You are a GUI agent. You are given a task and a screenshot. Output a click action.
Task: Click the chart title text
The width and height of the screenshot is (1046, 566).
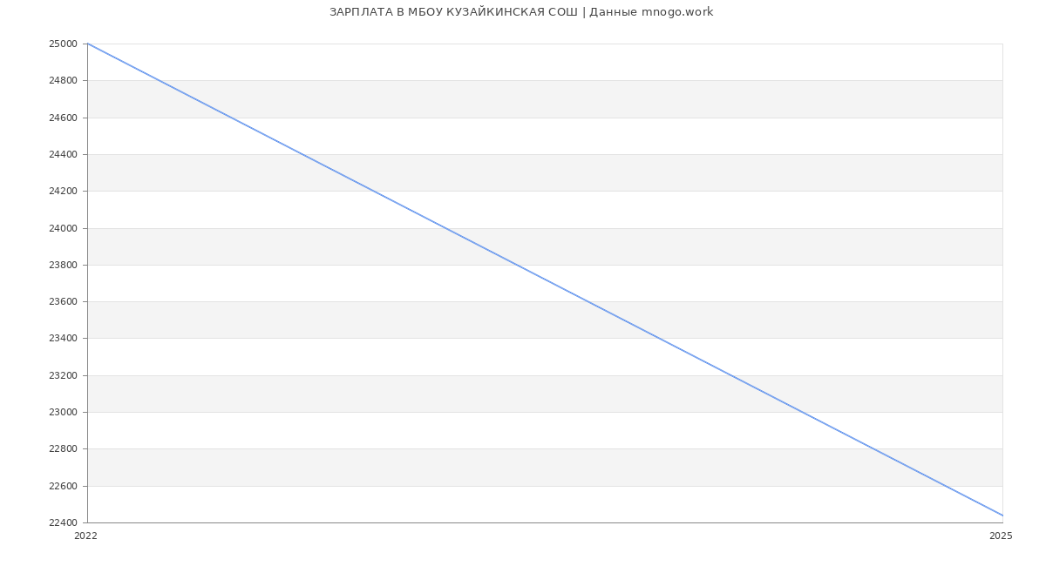521,12
